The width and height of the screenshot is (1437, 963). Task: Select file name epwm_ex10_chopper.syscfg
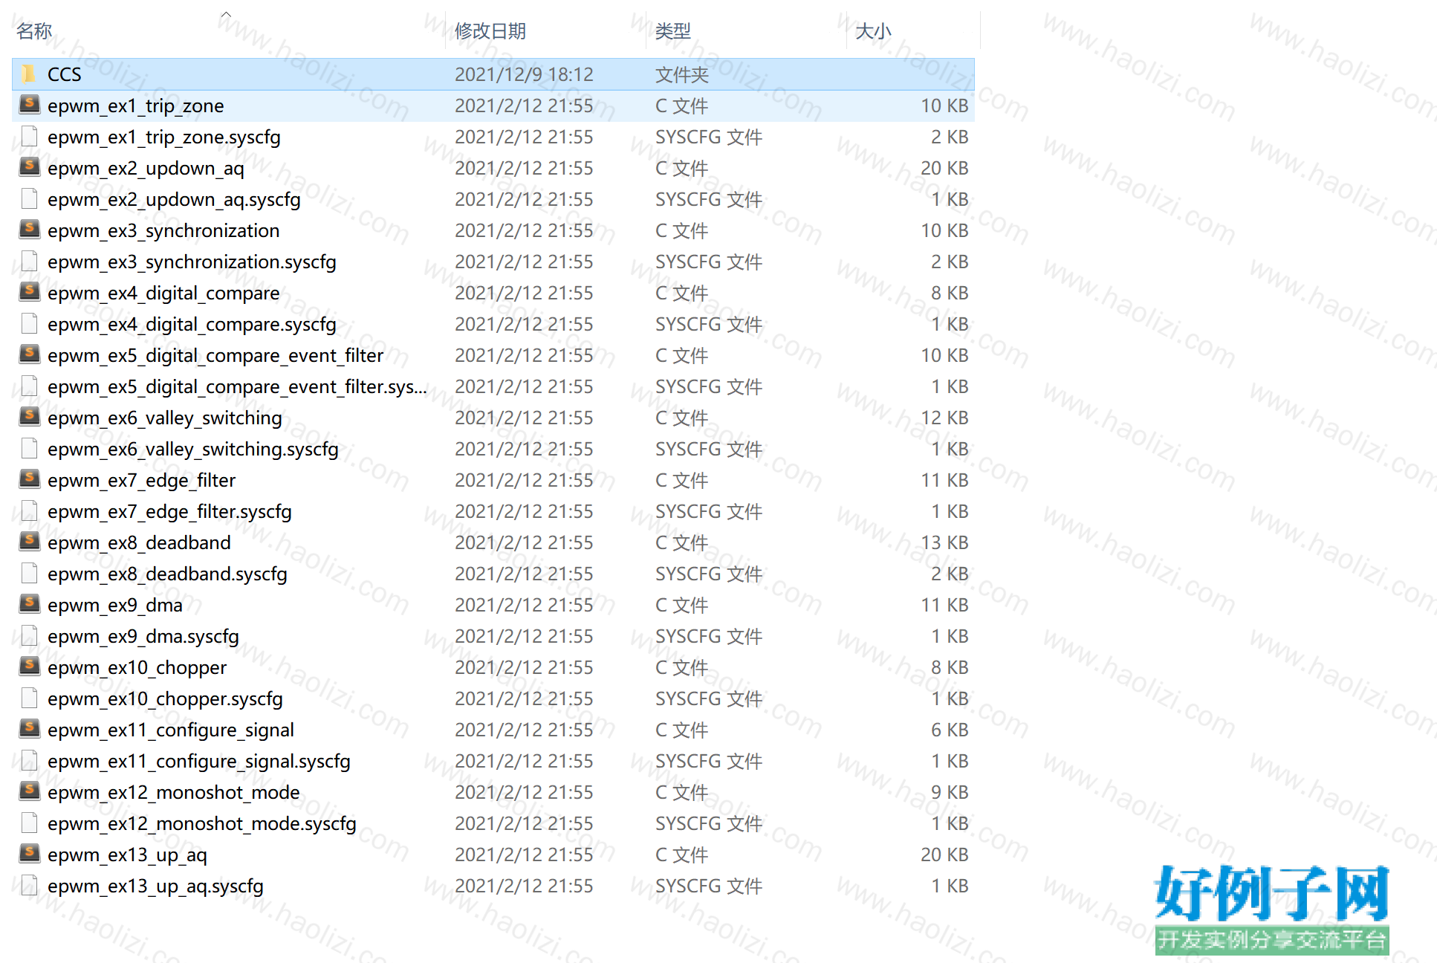point(165,698)
